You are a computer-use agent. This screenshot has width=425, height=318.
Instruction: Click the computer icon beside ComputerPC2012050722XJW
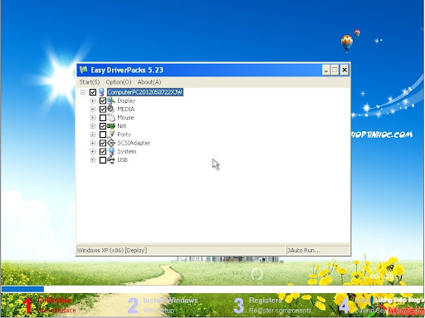[101, 92]
